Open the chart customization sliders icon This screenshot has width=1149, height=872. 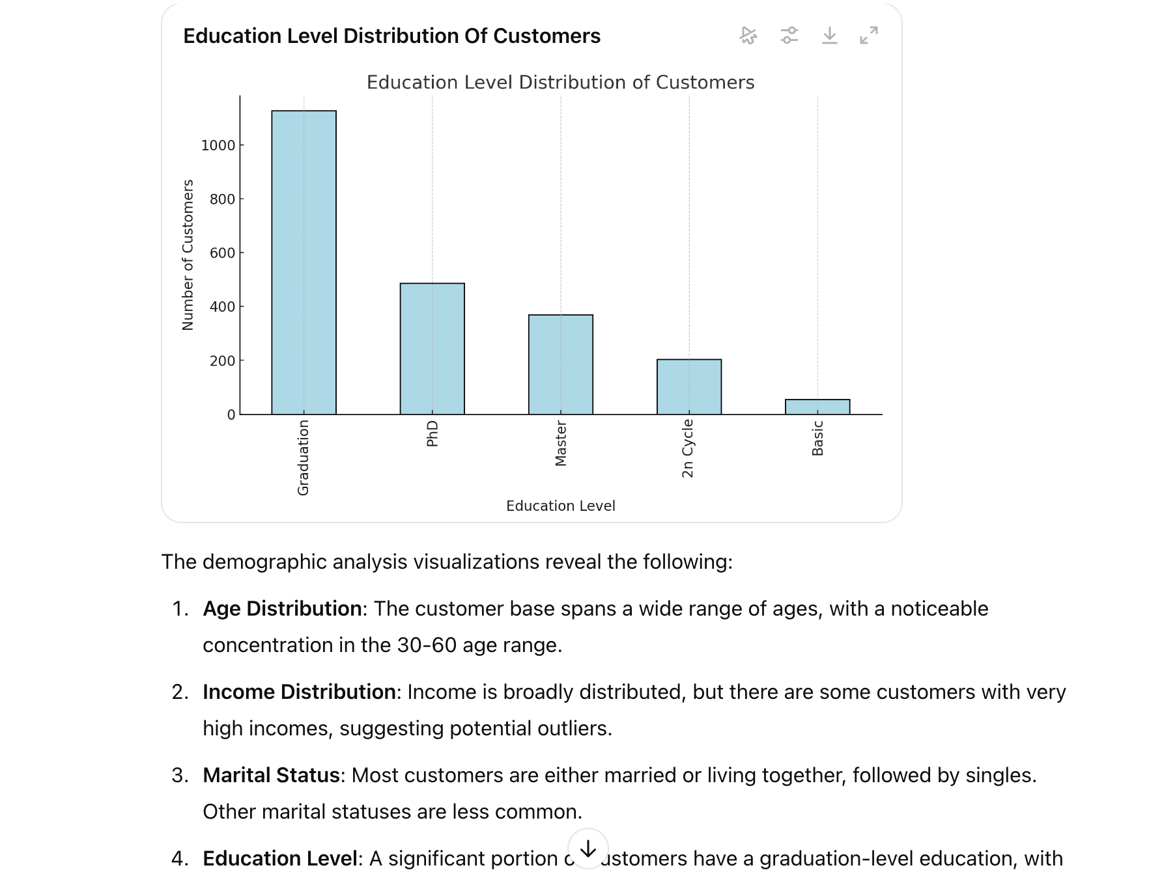coord(789,35)
